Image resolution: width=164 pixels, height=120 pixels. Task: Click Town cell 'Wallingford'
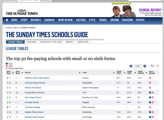(87, 83)
